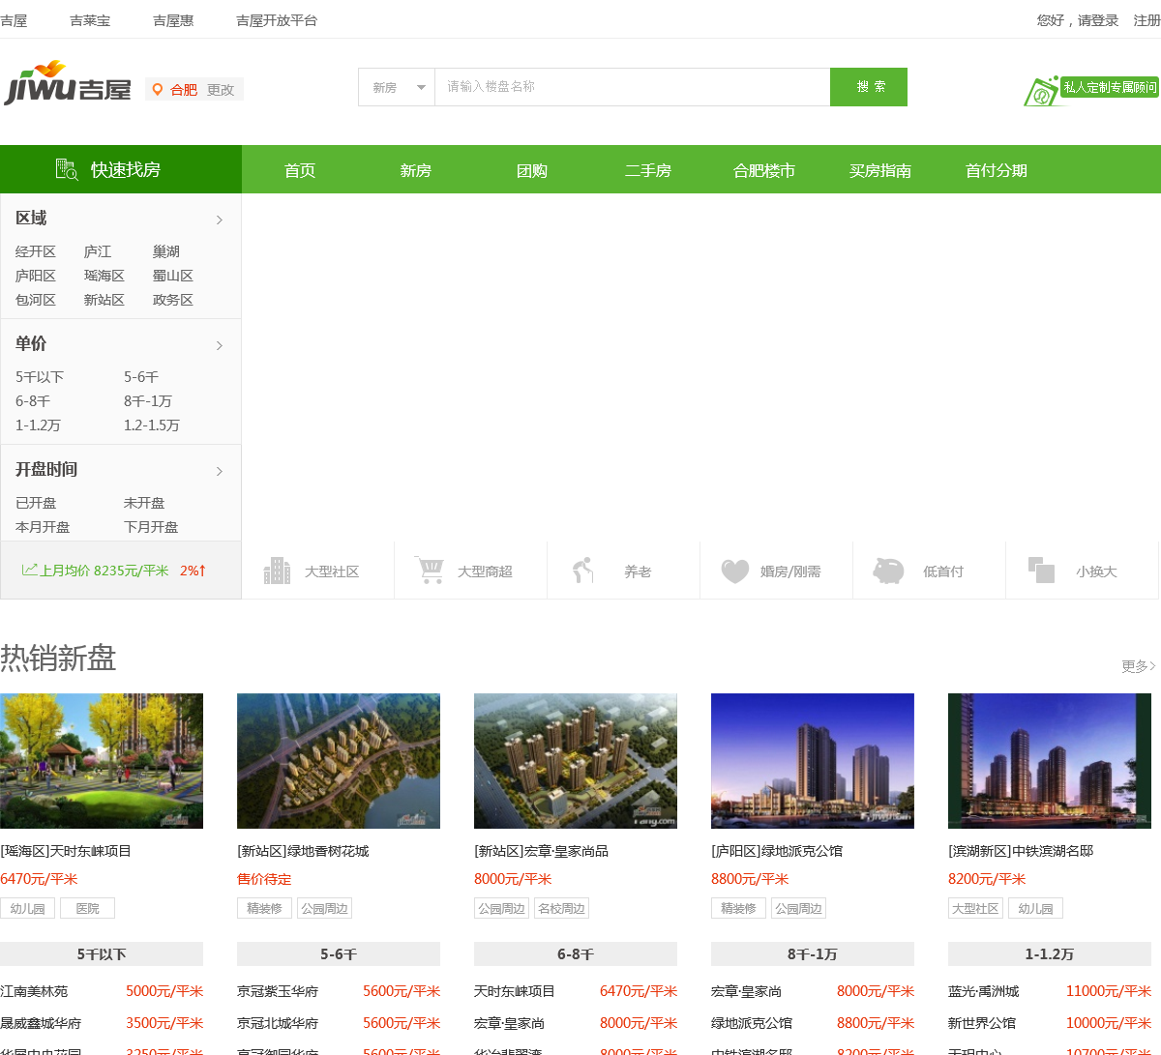Filter by 庐江 district
Image resolution: width=1161 pixels, height=1055 pixels.
pos(98,251)
